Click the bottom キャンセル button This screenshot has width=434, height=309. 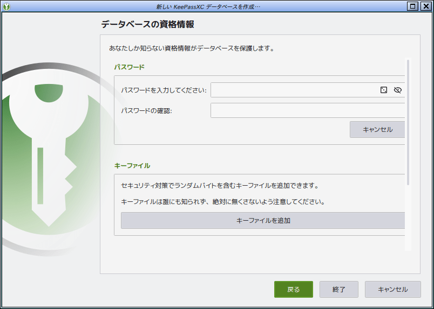pos(393,290)
